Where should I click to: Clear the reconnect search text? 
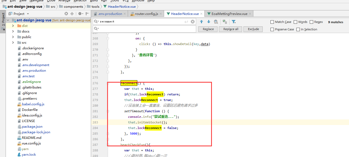point(193,22)
